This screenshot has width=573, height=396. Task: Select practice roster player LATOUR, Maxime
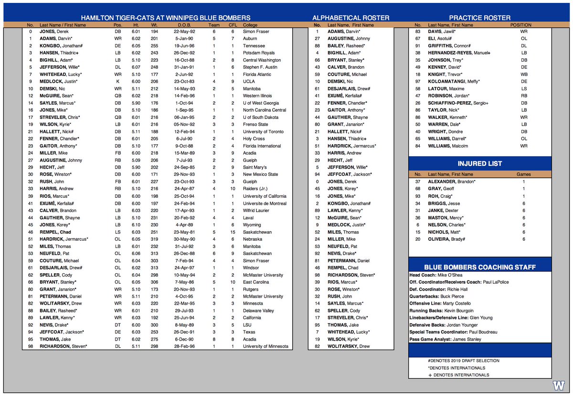tap(446, 89)
